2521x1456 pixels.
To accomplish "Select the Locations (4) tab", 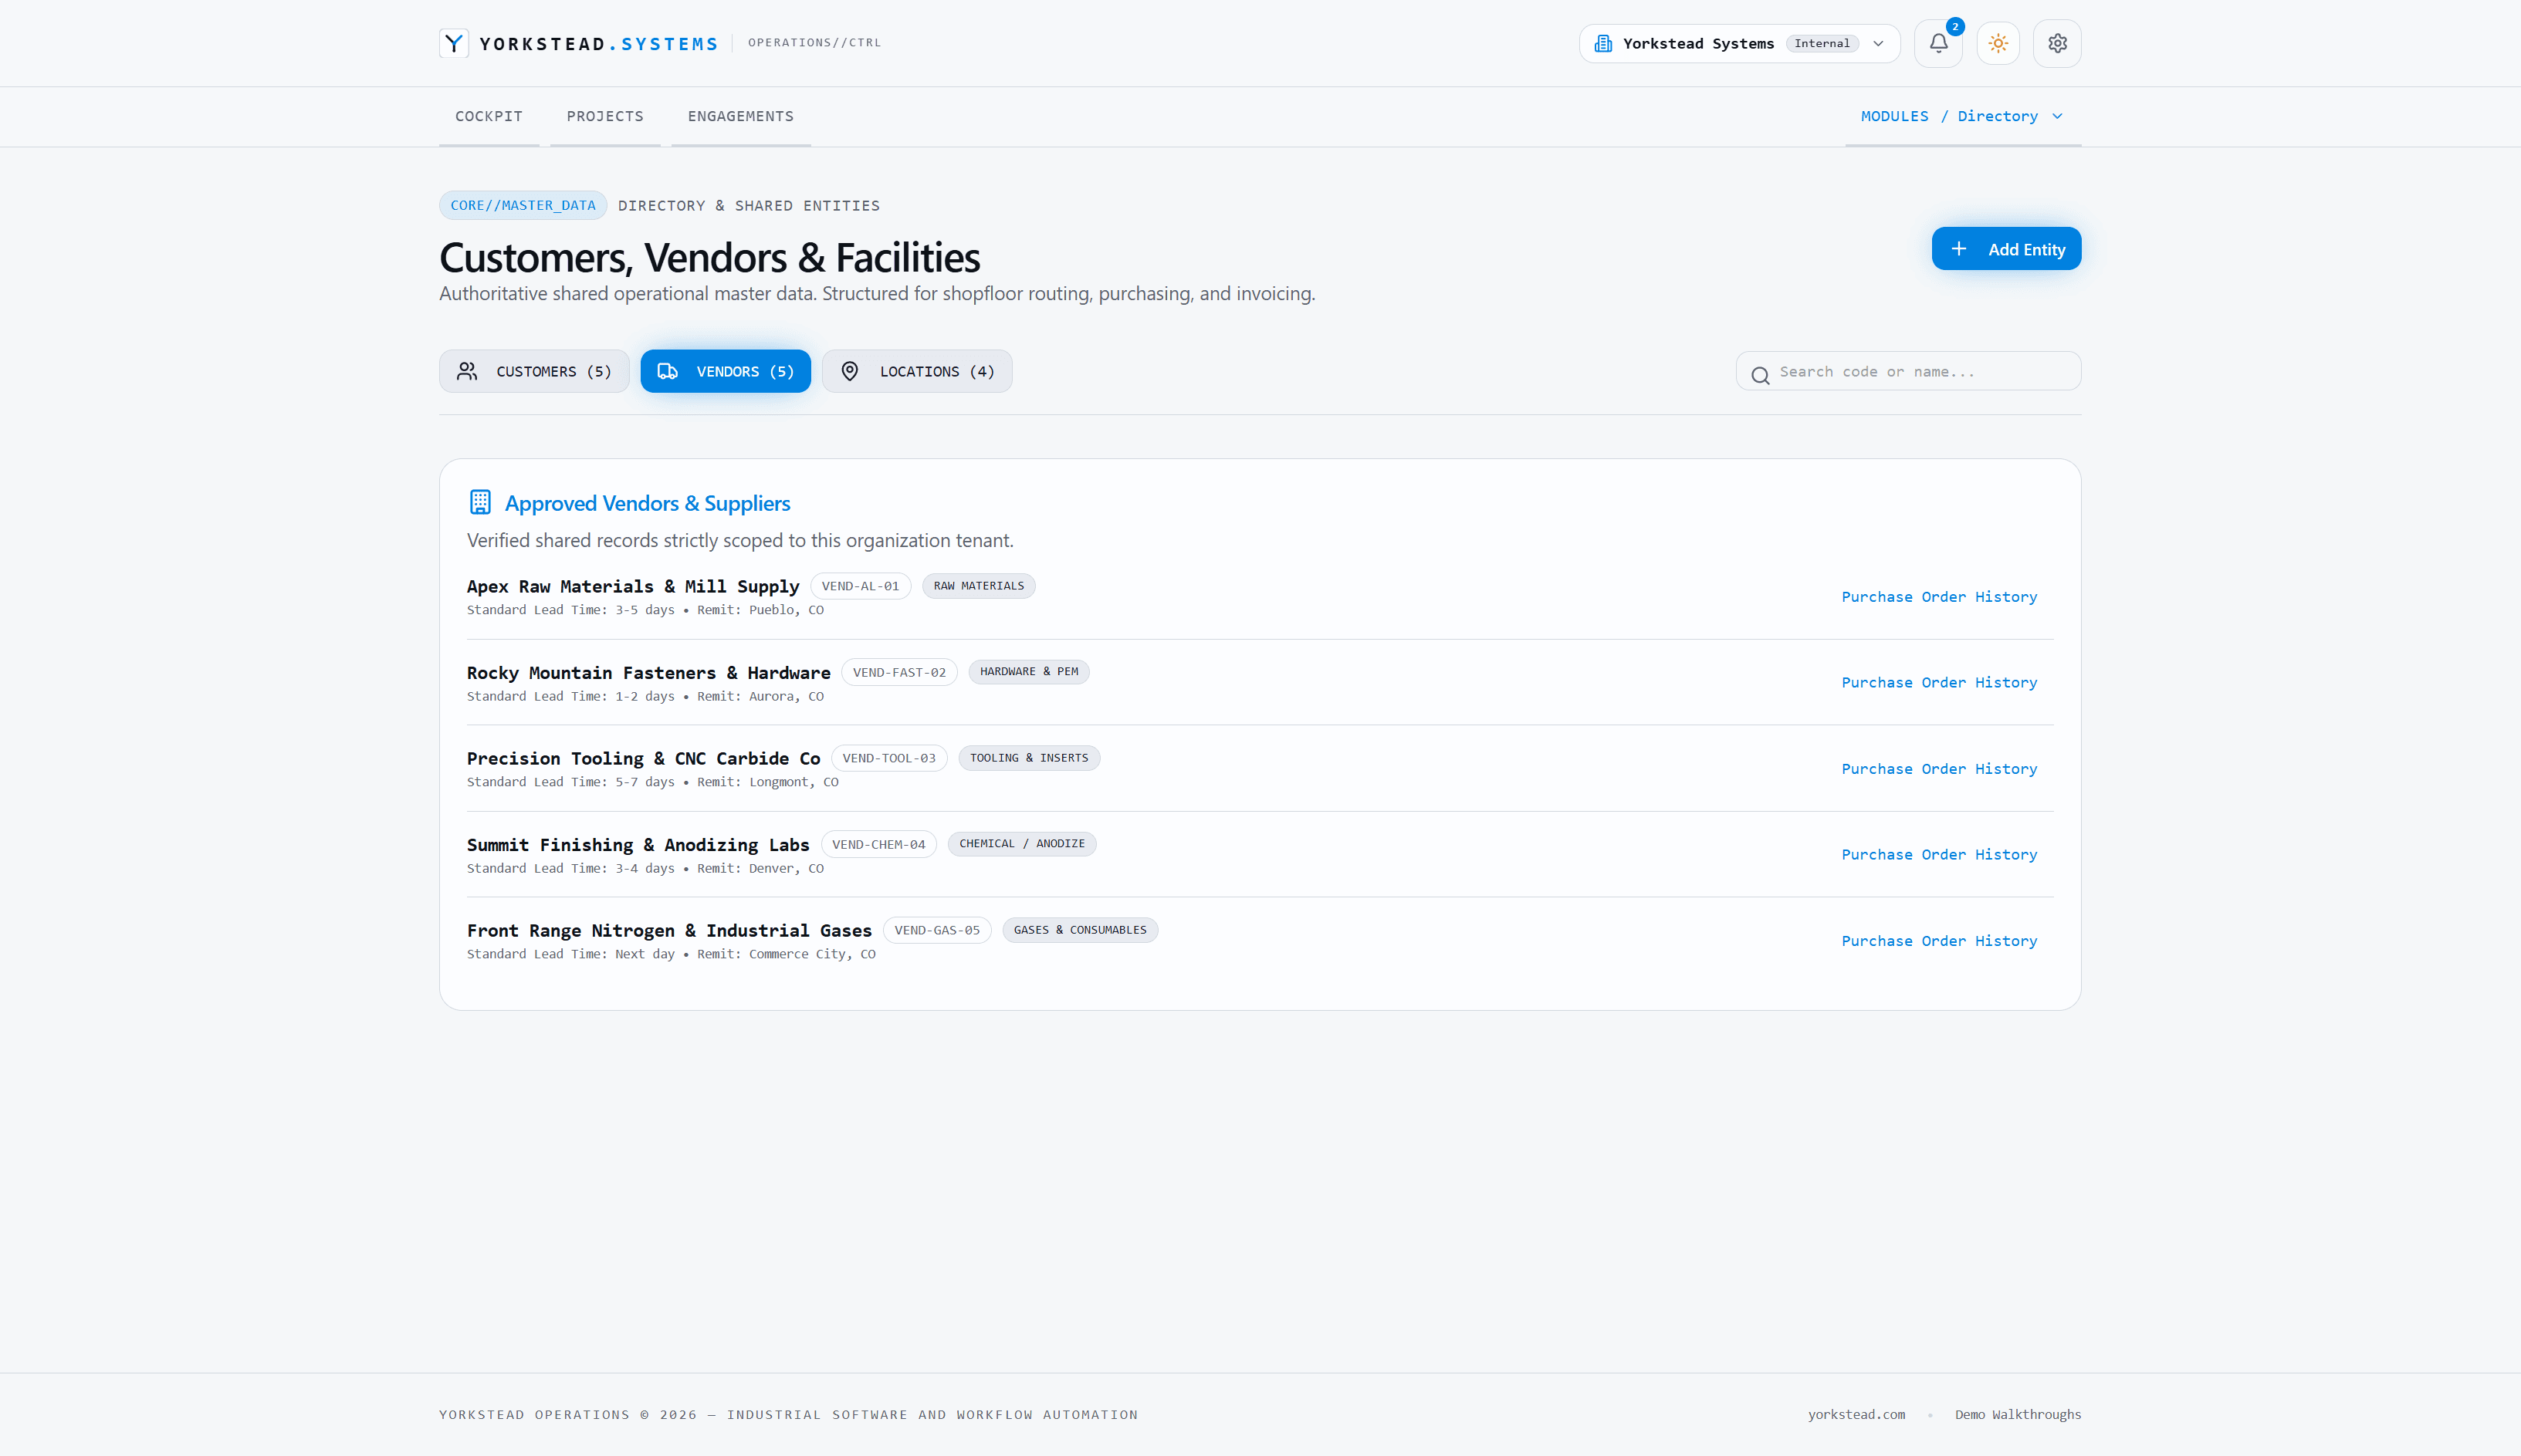I will pyautogui.click(x=916, y=371).
